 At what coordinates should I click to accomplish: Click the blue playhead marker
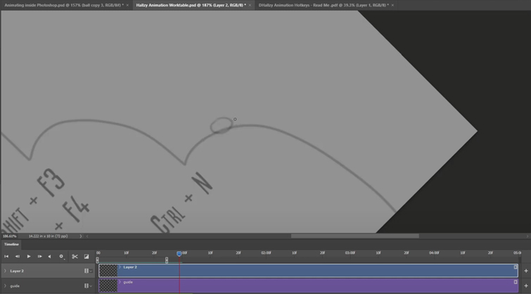point(179,253)
